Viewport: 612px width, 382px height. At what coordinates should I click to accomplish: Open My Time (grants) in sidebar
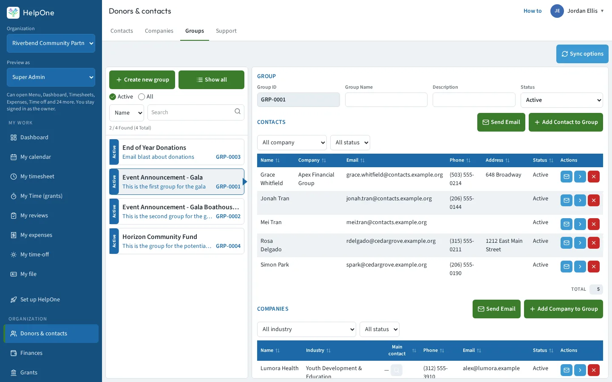point(51,196)
